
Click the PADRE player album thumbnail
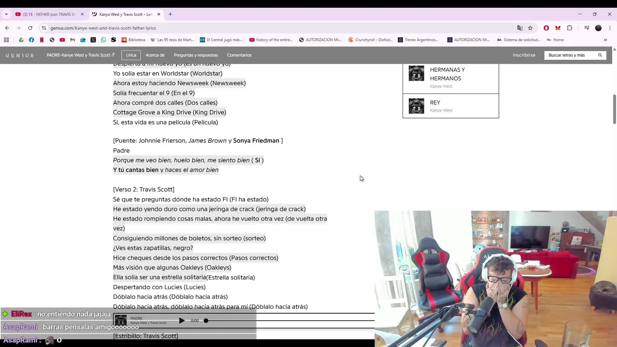[121, 320]
